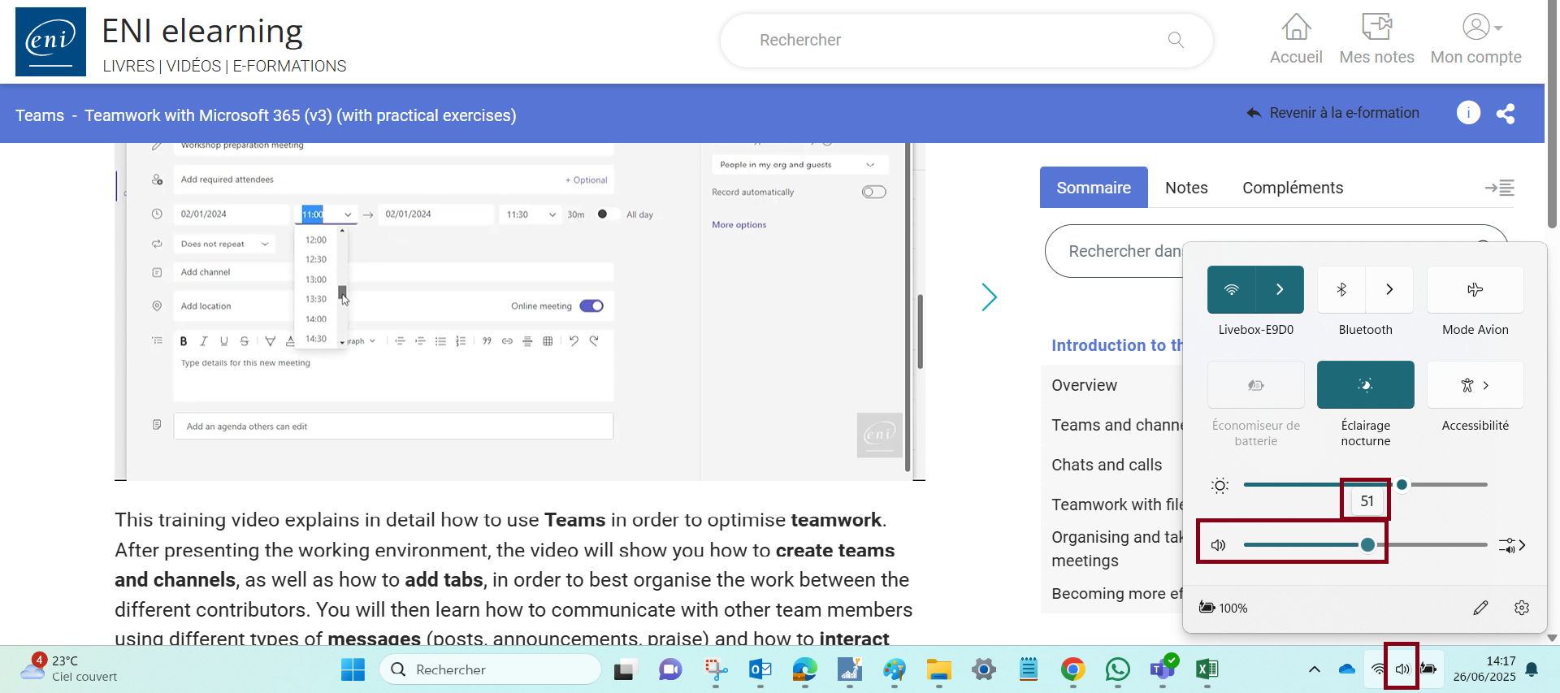Image resolution: width=1560 pixels, height=693 pixels.
Task: Open Windows Settings gear on the taskbar
Action: click(983, 669)
